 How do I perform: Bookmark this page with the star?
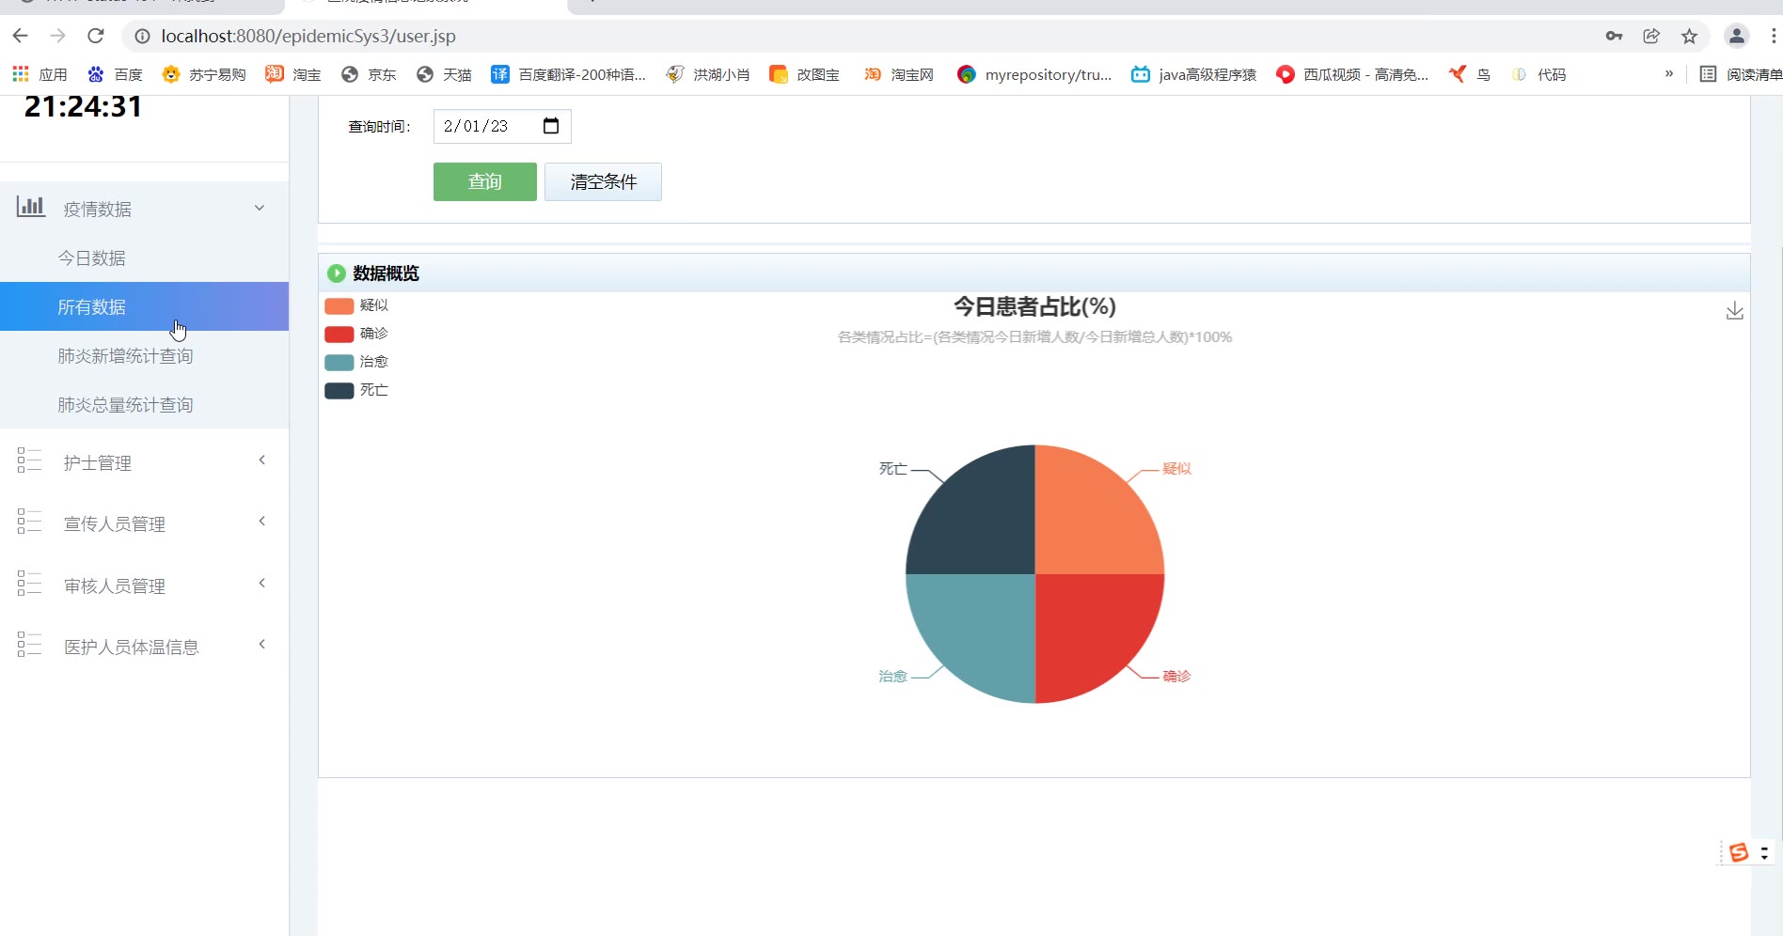(1689, 36)
